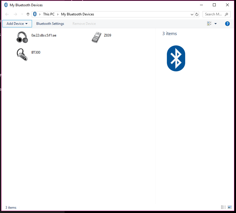Click the search magnifier icon
This screenshot has width=236, height=213.
pos(226,14)
